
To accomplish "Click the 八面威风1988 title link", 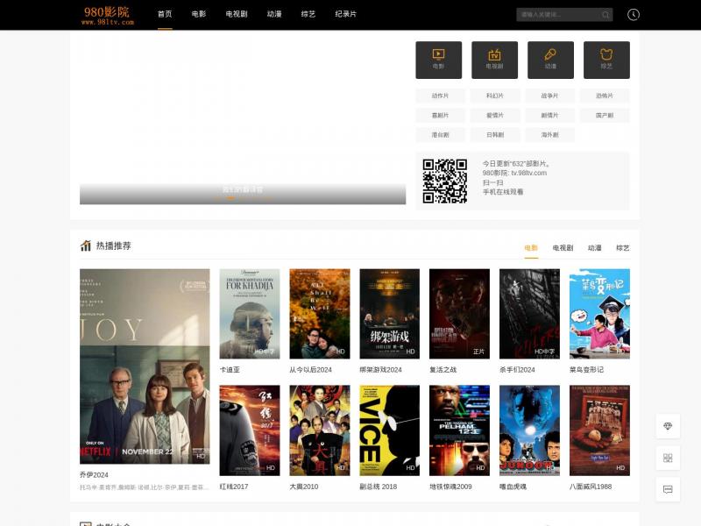I will point(591,487).
